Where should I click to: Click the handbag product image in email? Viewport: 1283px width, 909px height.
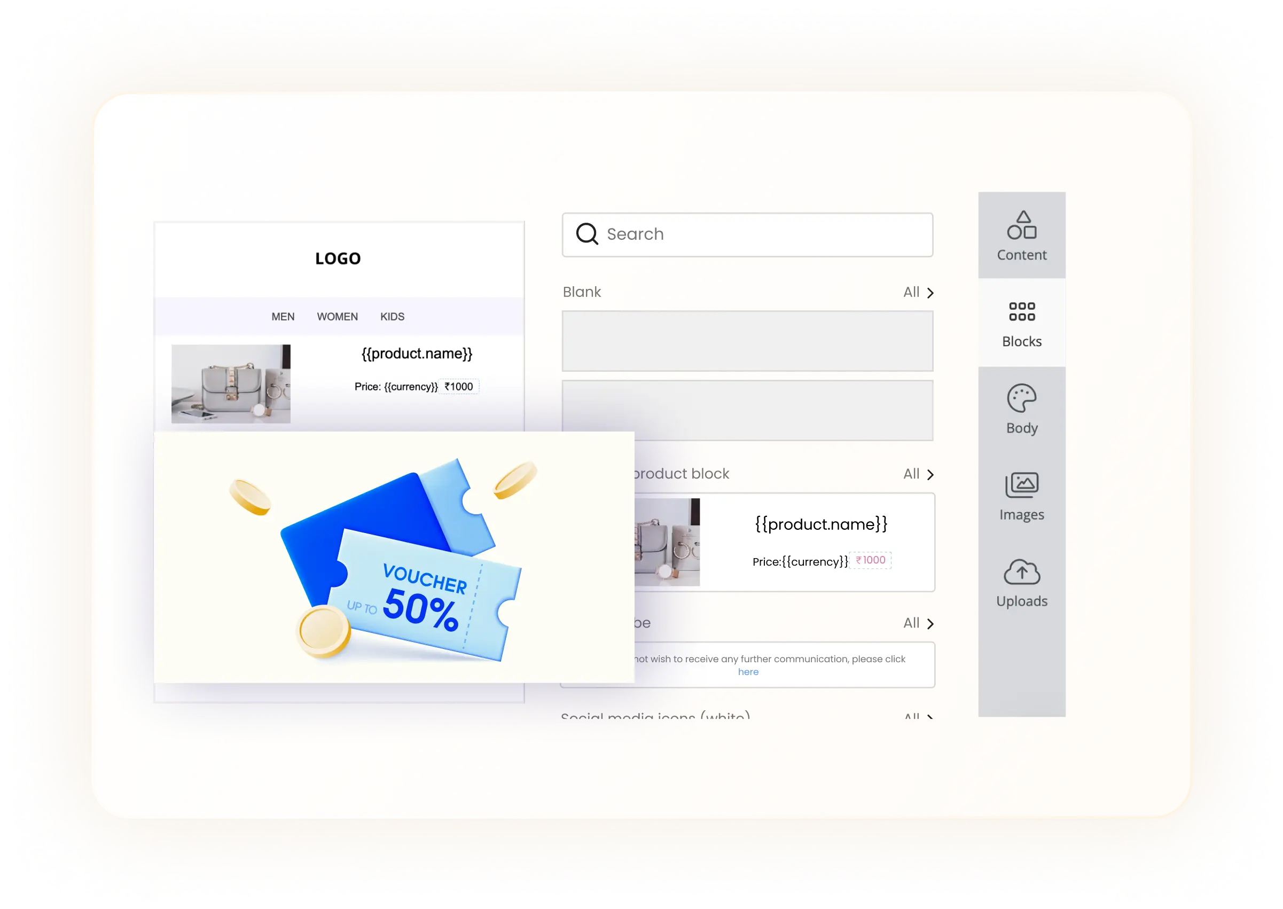pos(231,384)
